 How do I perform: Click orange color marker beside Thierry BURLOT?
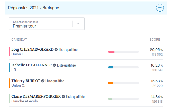10,83
